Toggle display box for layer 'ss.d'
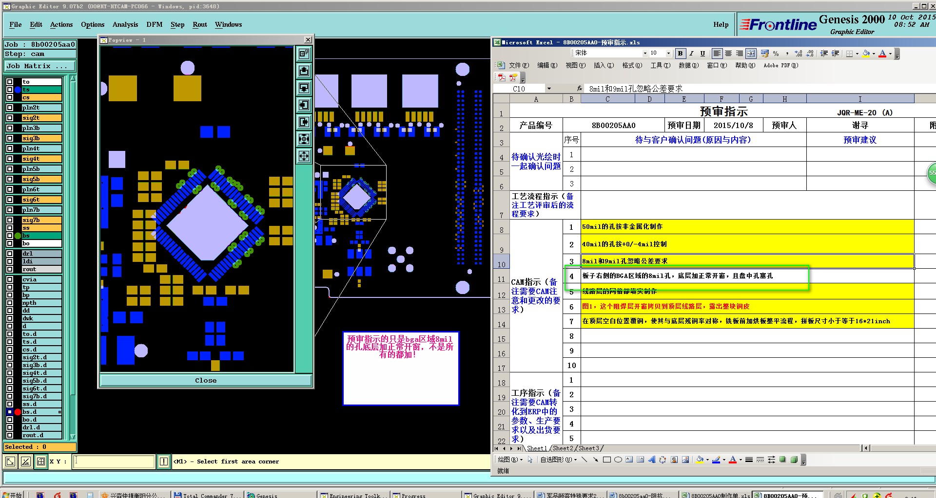936x498 pixels. 10,404
